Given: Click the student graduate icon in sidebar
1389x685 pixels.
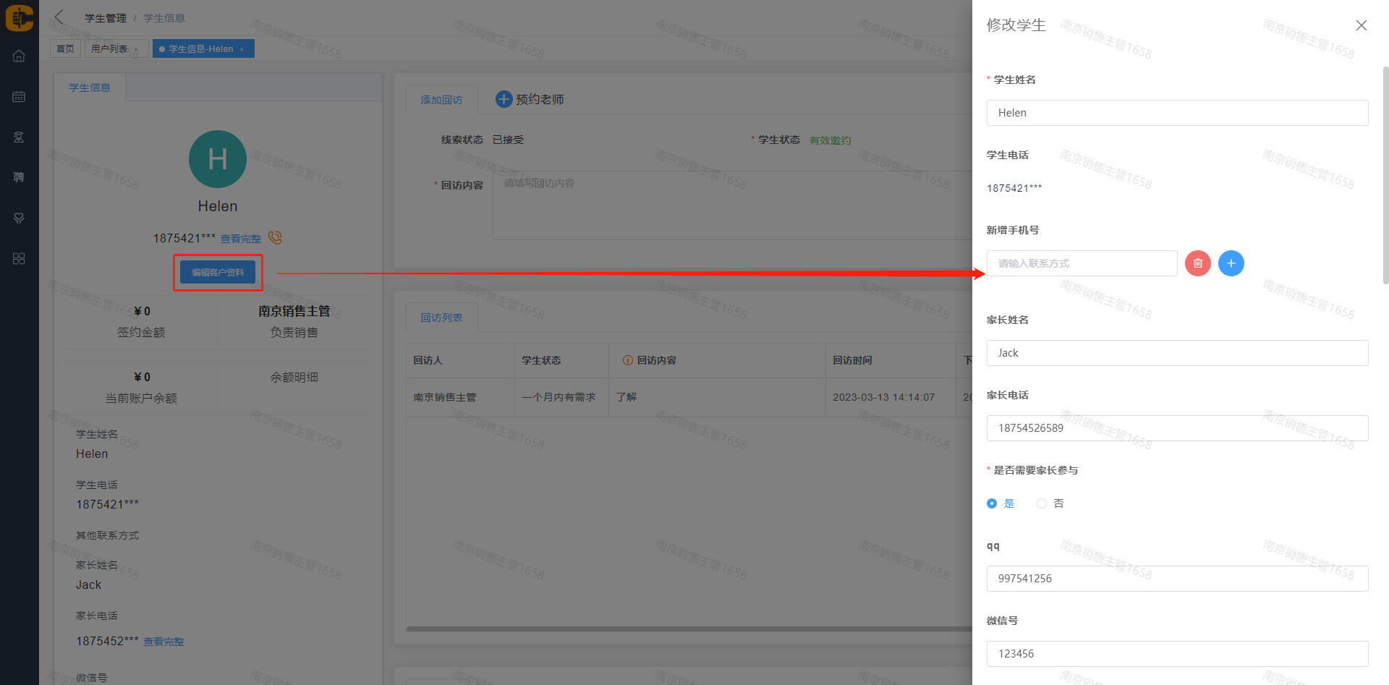Looking at the screenshot, I should [x=19, y=137].
